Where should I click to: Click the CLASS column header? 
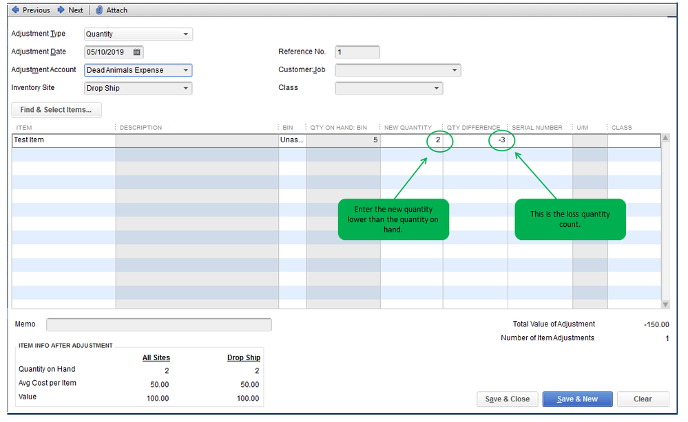click(622, 128)
